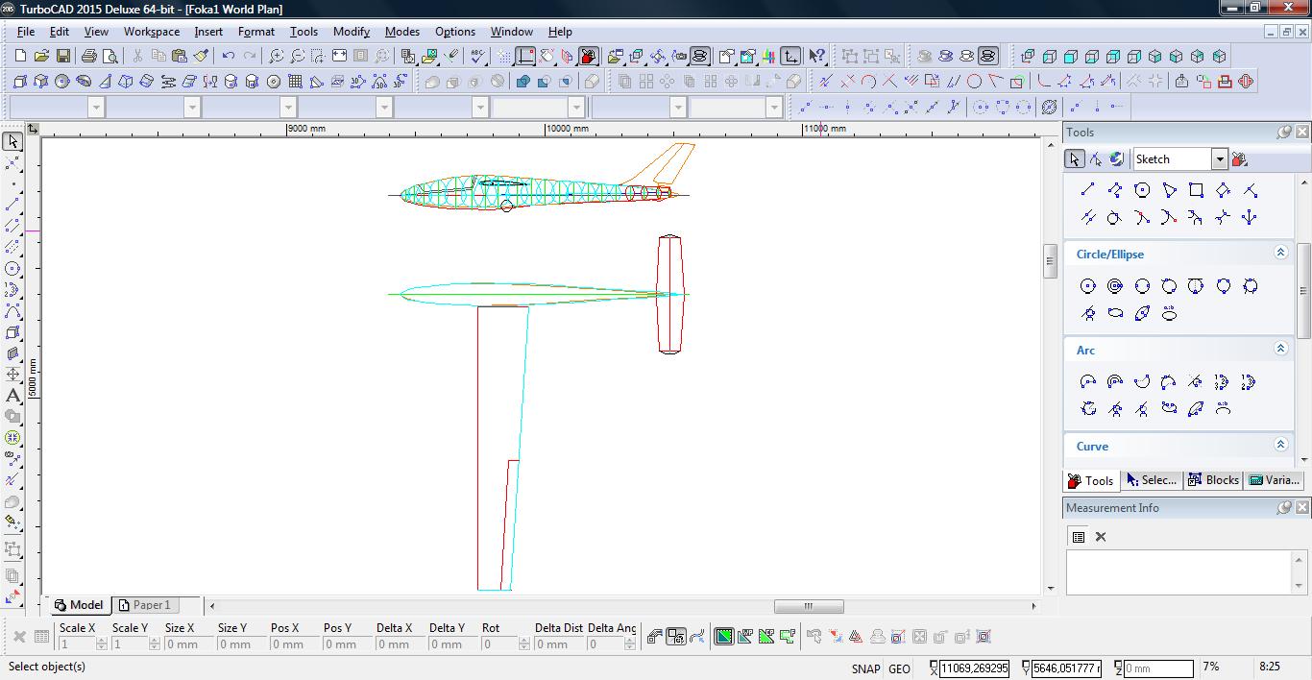1312x680 pixels.
Task: Click the X coordinate input field
Action: coord(974,668)
